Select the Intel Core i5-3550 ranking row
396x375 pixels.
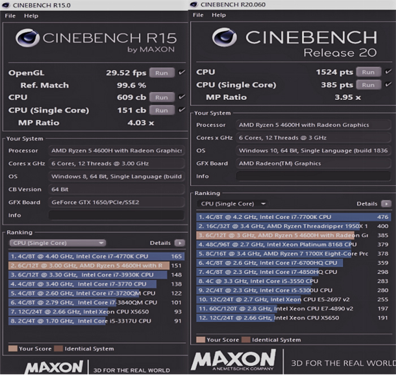(x=294, y=281)
